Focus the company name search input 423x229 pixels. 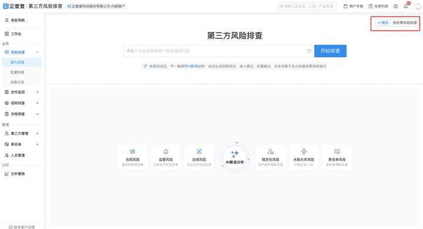(219, 51)
